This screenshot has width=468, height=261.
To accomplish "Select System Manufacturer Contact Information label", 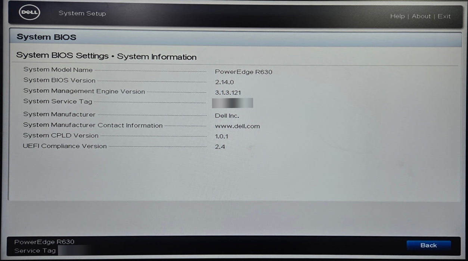I will pyautogui.click(x=93, y=125).
